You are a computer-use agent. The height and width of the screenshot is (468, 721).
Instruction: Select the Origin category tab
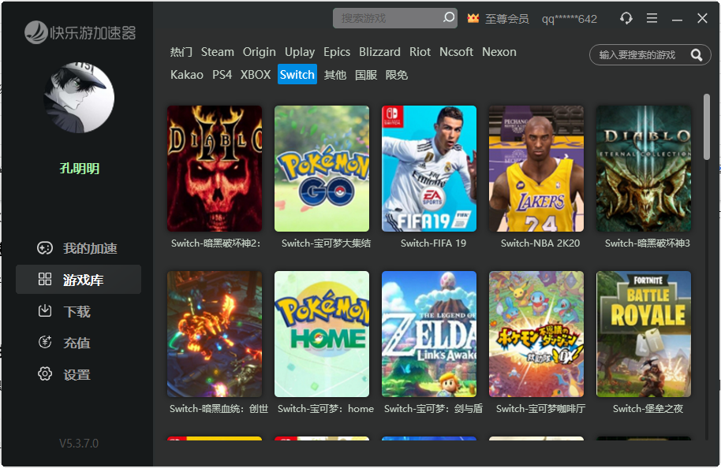point(260,52)
